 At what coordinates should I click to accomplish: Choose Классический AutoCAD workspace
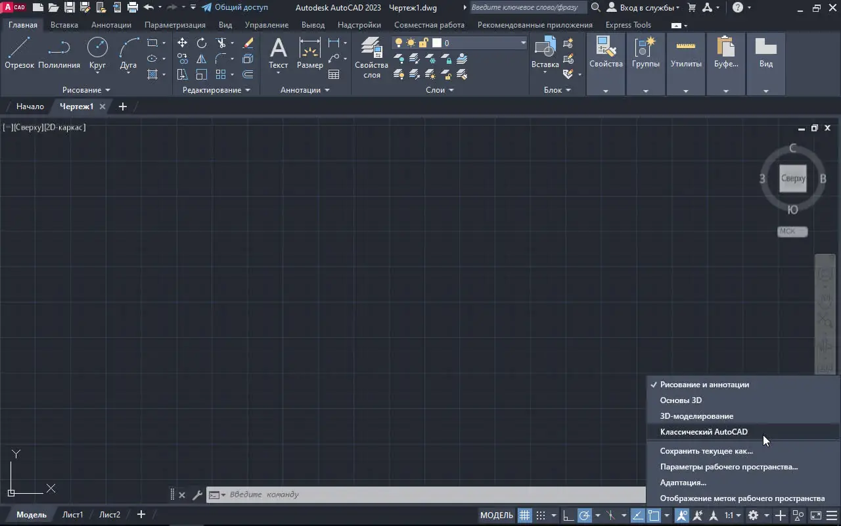pyautogui.click(x=703, y=432)
